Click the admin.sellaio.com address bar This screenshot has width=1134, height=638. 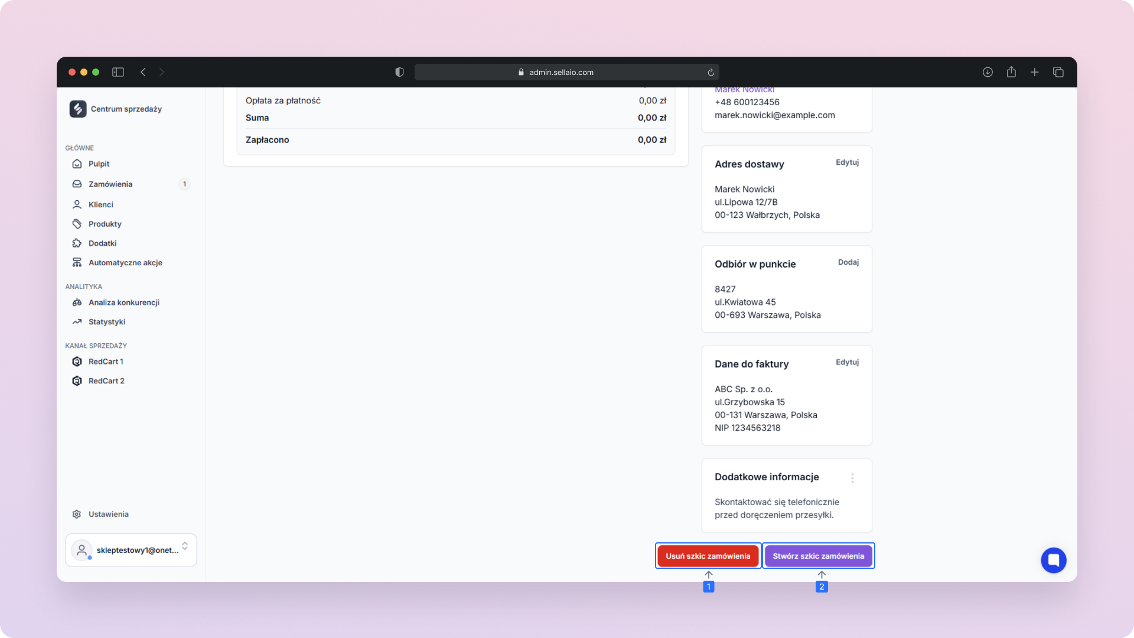coord(566,72)
